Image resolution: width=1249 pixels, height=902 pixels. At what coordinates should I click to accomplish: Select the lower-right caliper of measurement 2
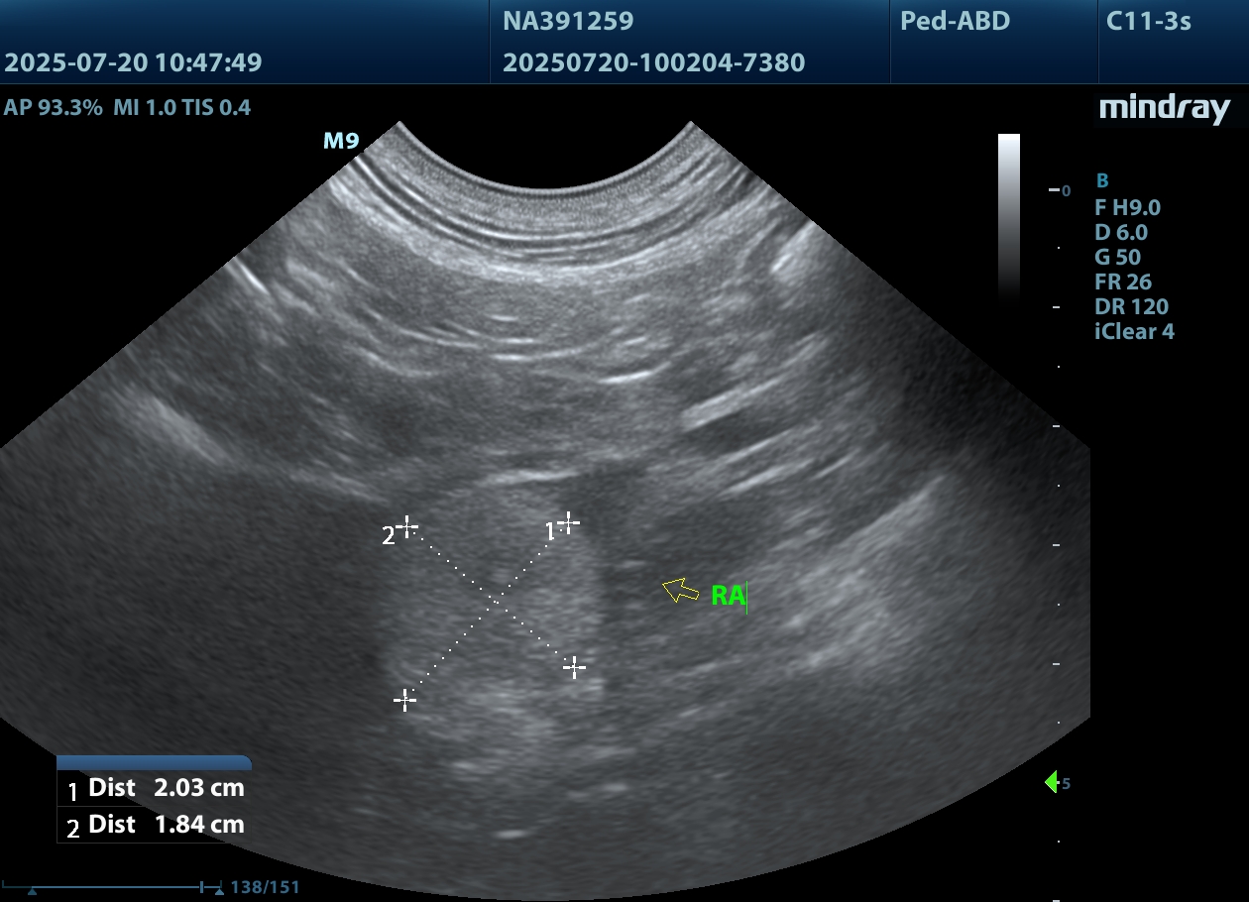click(575, 667)
